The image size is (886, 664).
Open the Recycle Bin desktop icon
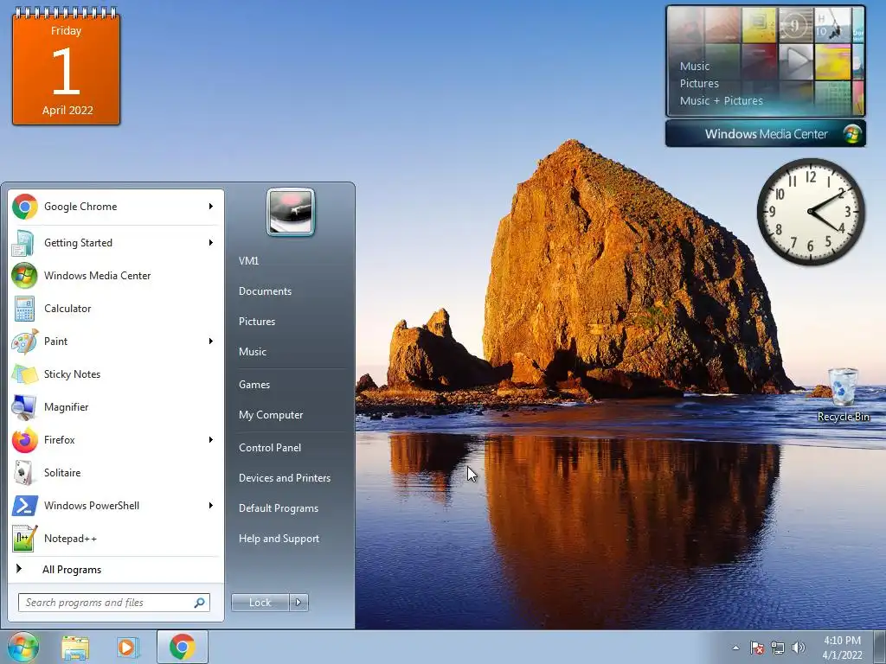click(x=843, y=394)
